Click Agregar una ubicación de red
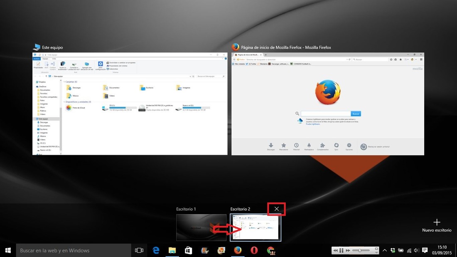Screen dimensions: 457x257 click(x=87, y=66)
